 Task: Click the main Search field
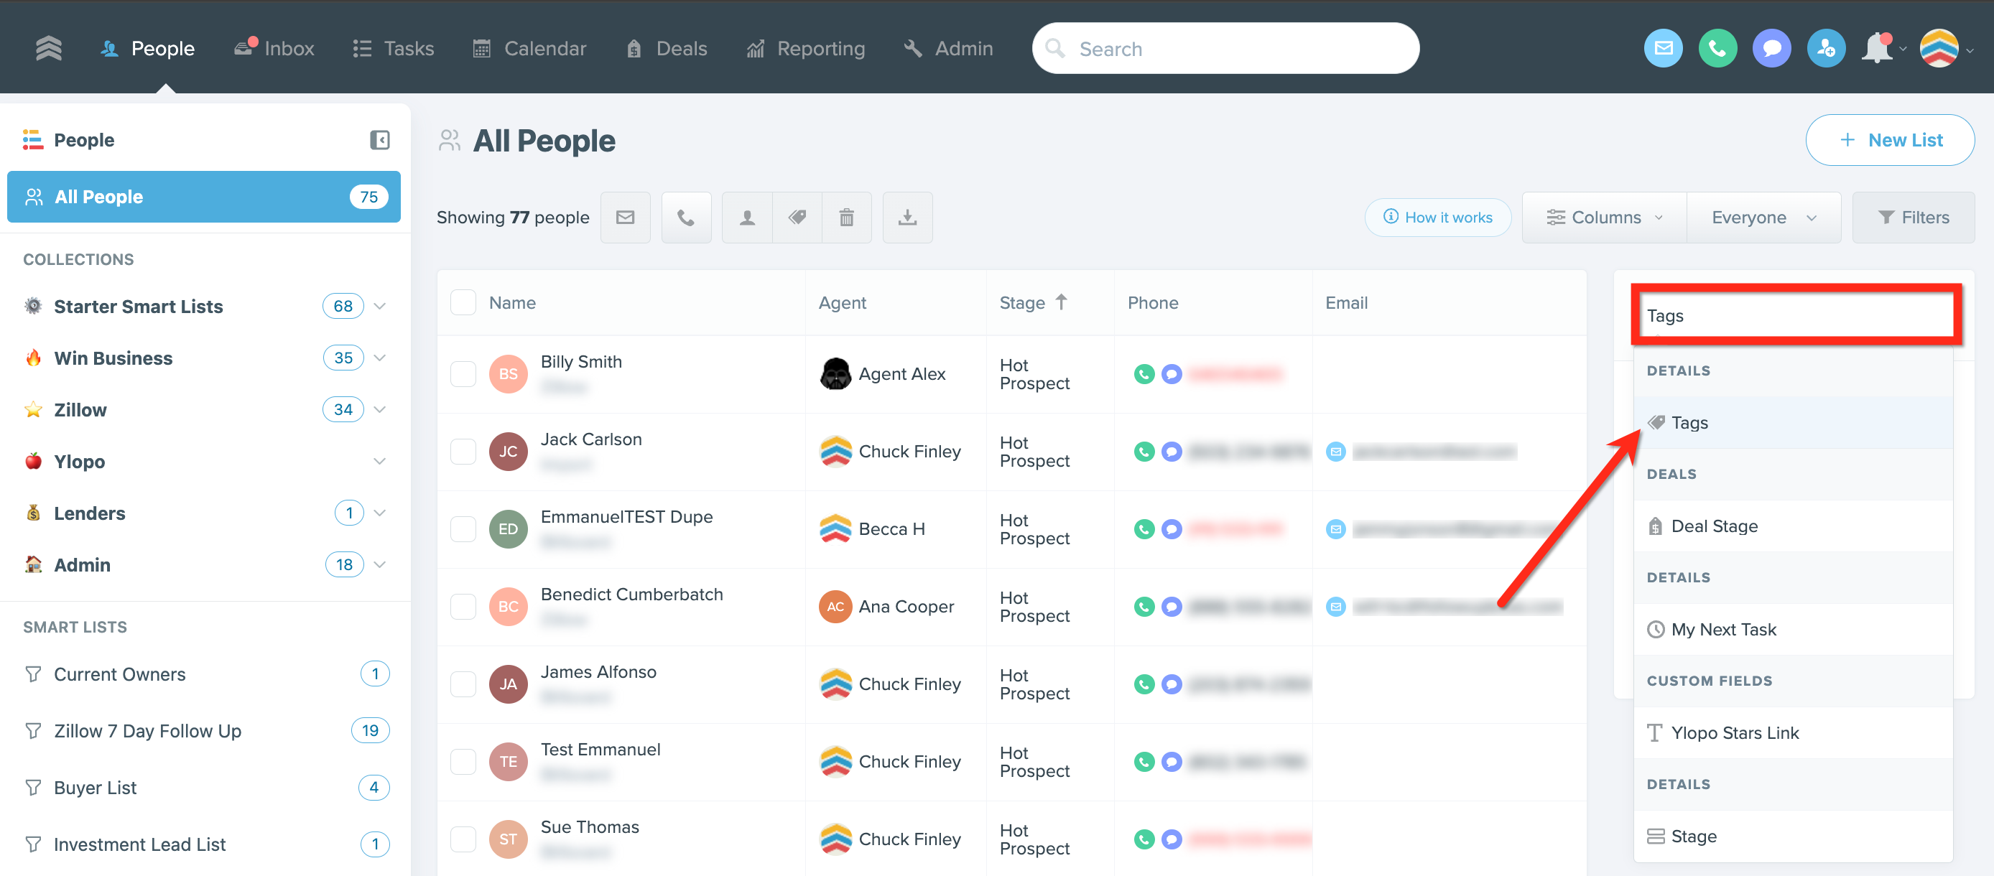click(1225, 48)
